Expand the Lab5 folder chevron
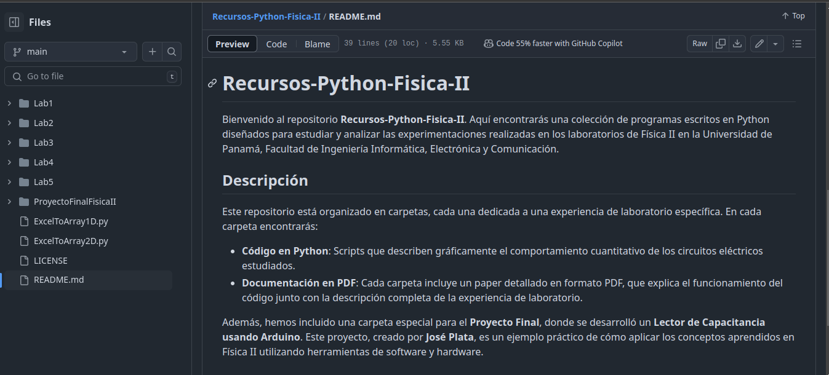This screenshot has height=375, width=829. 9,182
